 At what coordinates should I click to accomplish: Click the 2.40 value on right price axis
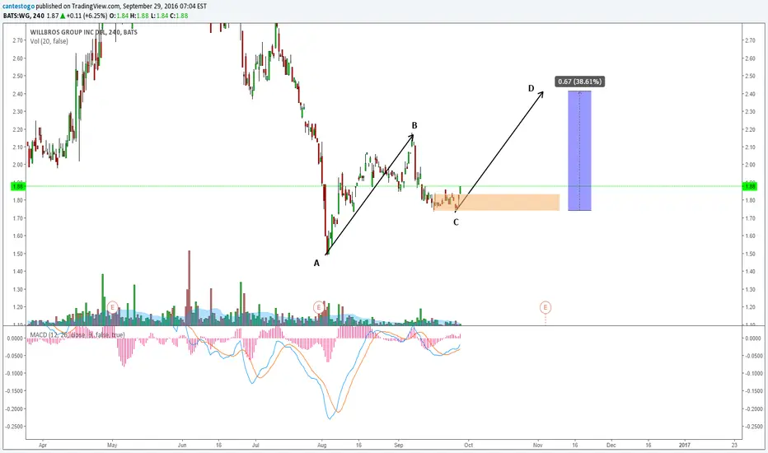[749, 94]
